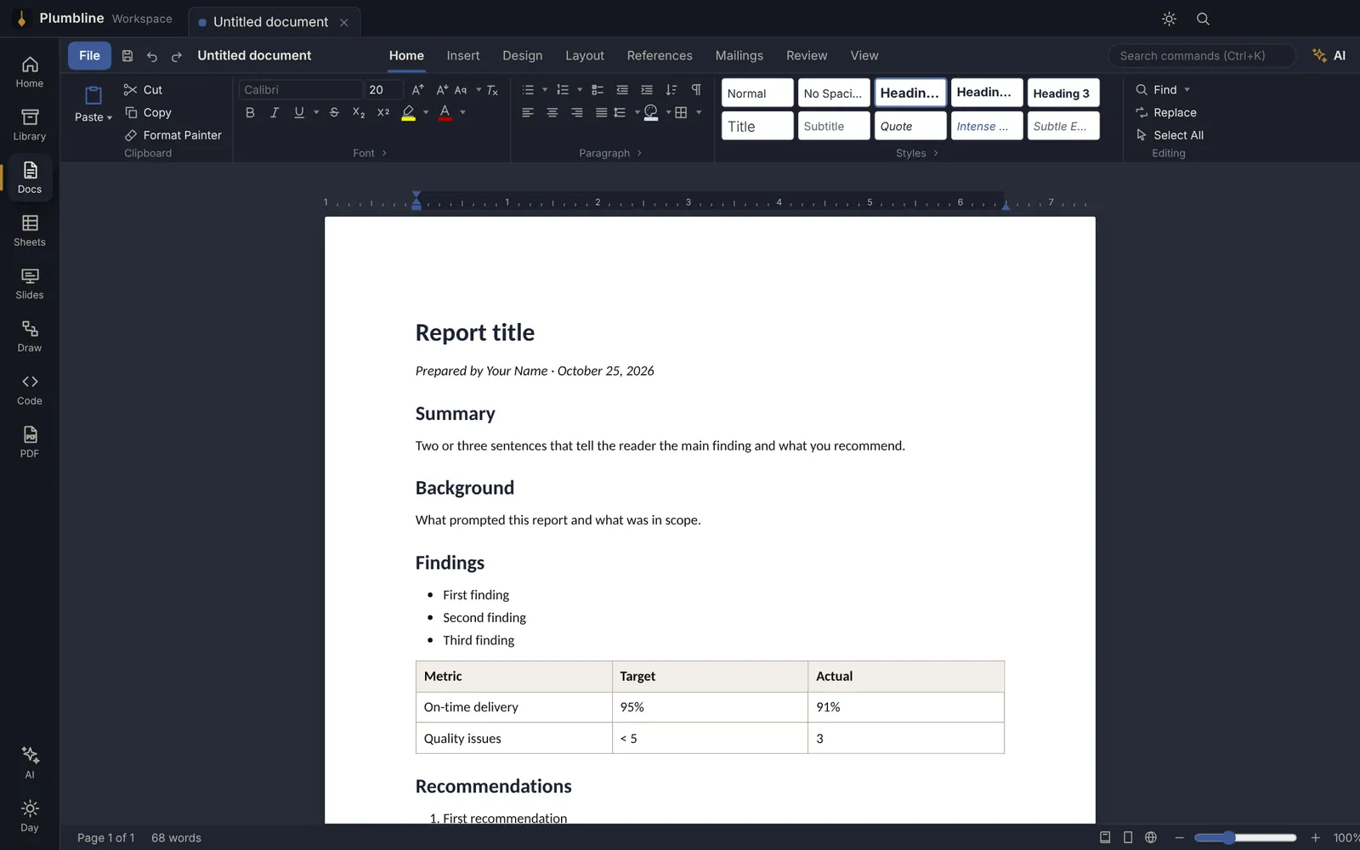Click the Select All button
The image size is (1360, 850).
(1170, 135)
